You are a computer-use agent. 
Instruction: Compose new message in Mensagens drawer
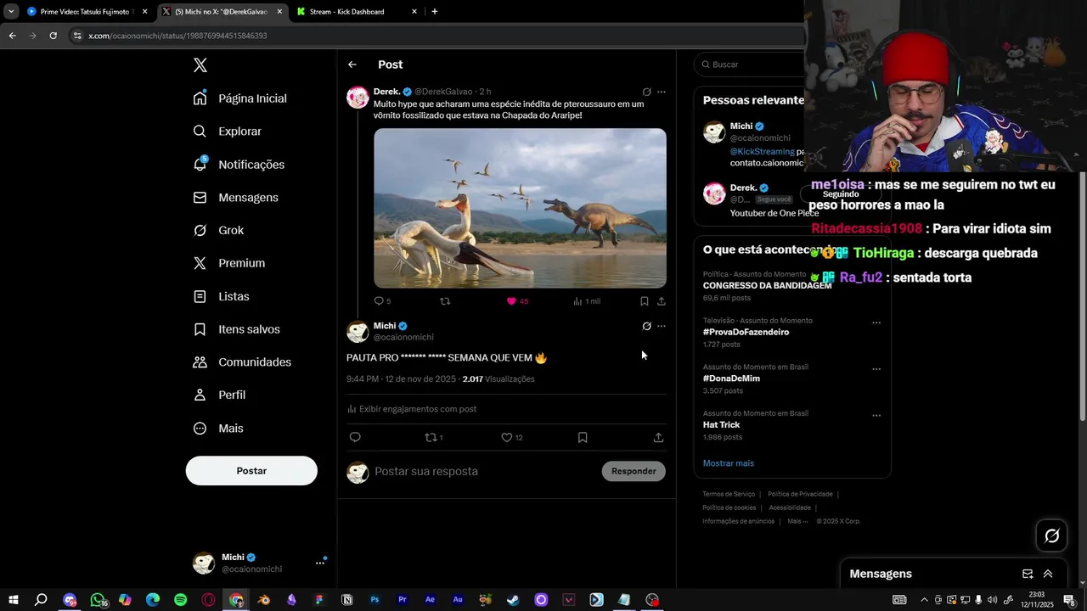1028,575
